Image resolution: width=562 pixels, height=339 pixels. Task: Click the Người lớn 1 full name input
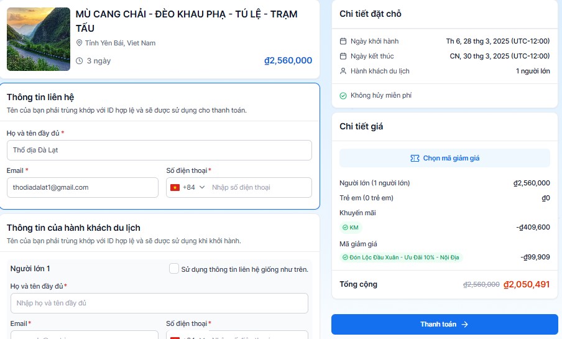coord(159,303)
